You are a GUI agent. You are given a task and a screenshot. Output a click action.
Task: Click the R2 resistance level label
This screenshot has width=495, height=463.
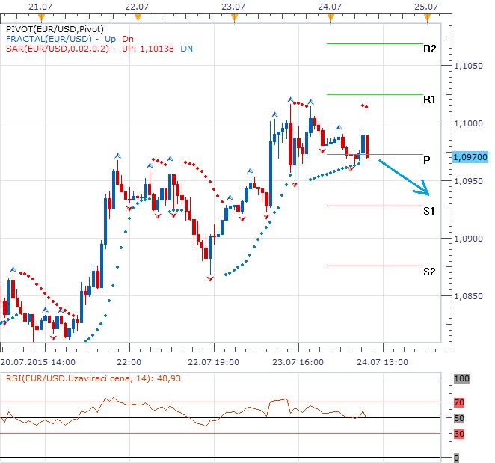tap(429, 49)
